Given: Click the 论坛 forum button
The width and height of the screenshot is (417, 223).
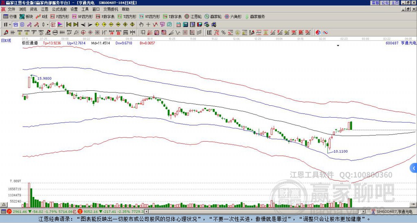Looking at the screenshot, I should (x=385, y=3).
